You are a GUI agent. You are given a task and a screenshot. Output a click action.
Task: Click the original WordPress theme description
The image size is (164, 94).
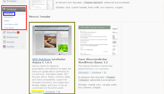95,67
